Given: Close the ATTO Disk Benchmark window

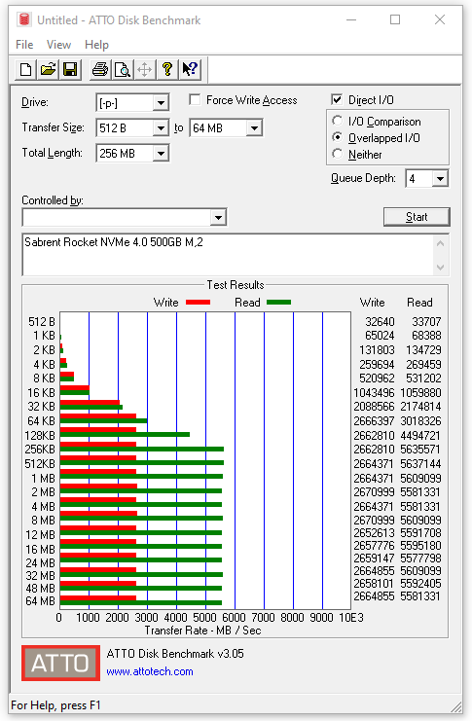Looking at the screenshot, I should point(440,19).
